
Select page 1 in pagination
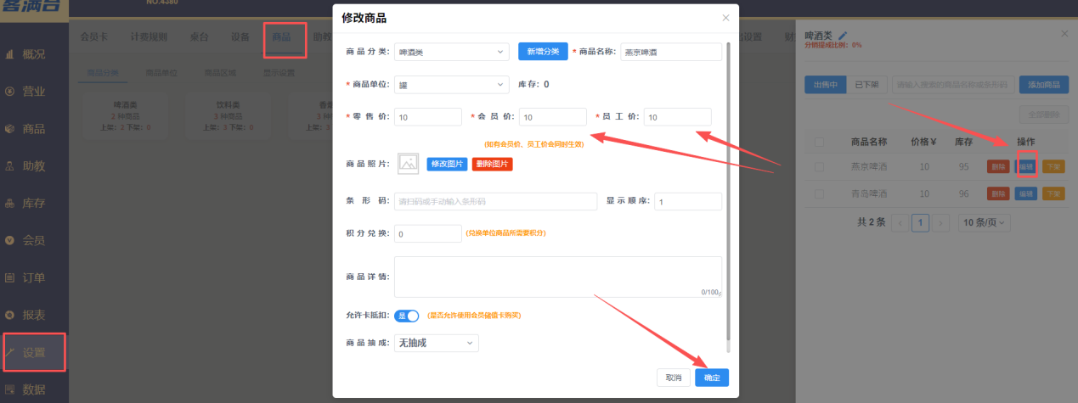click(920, 222)
